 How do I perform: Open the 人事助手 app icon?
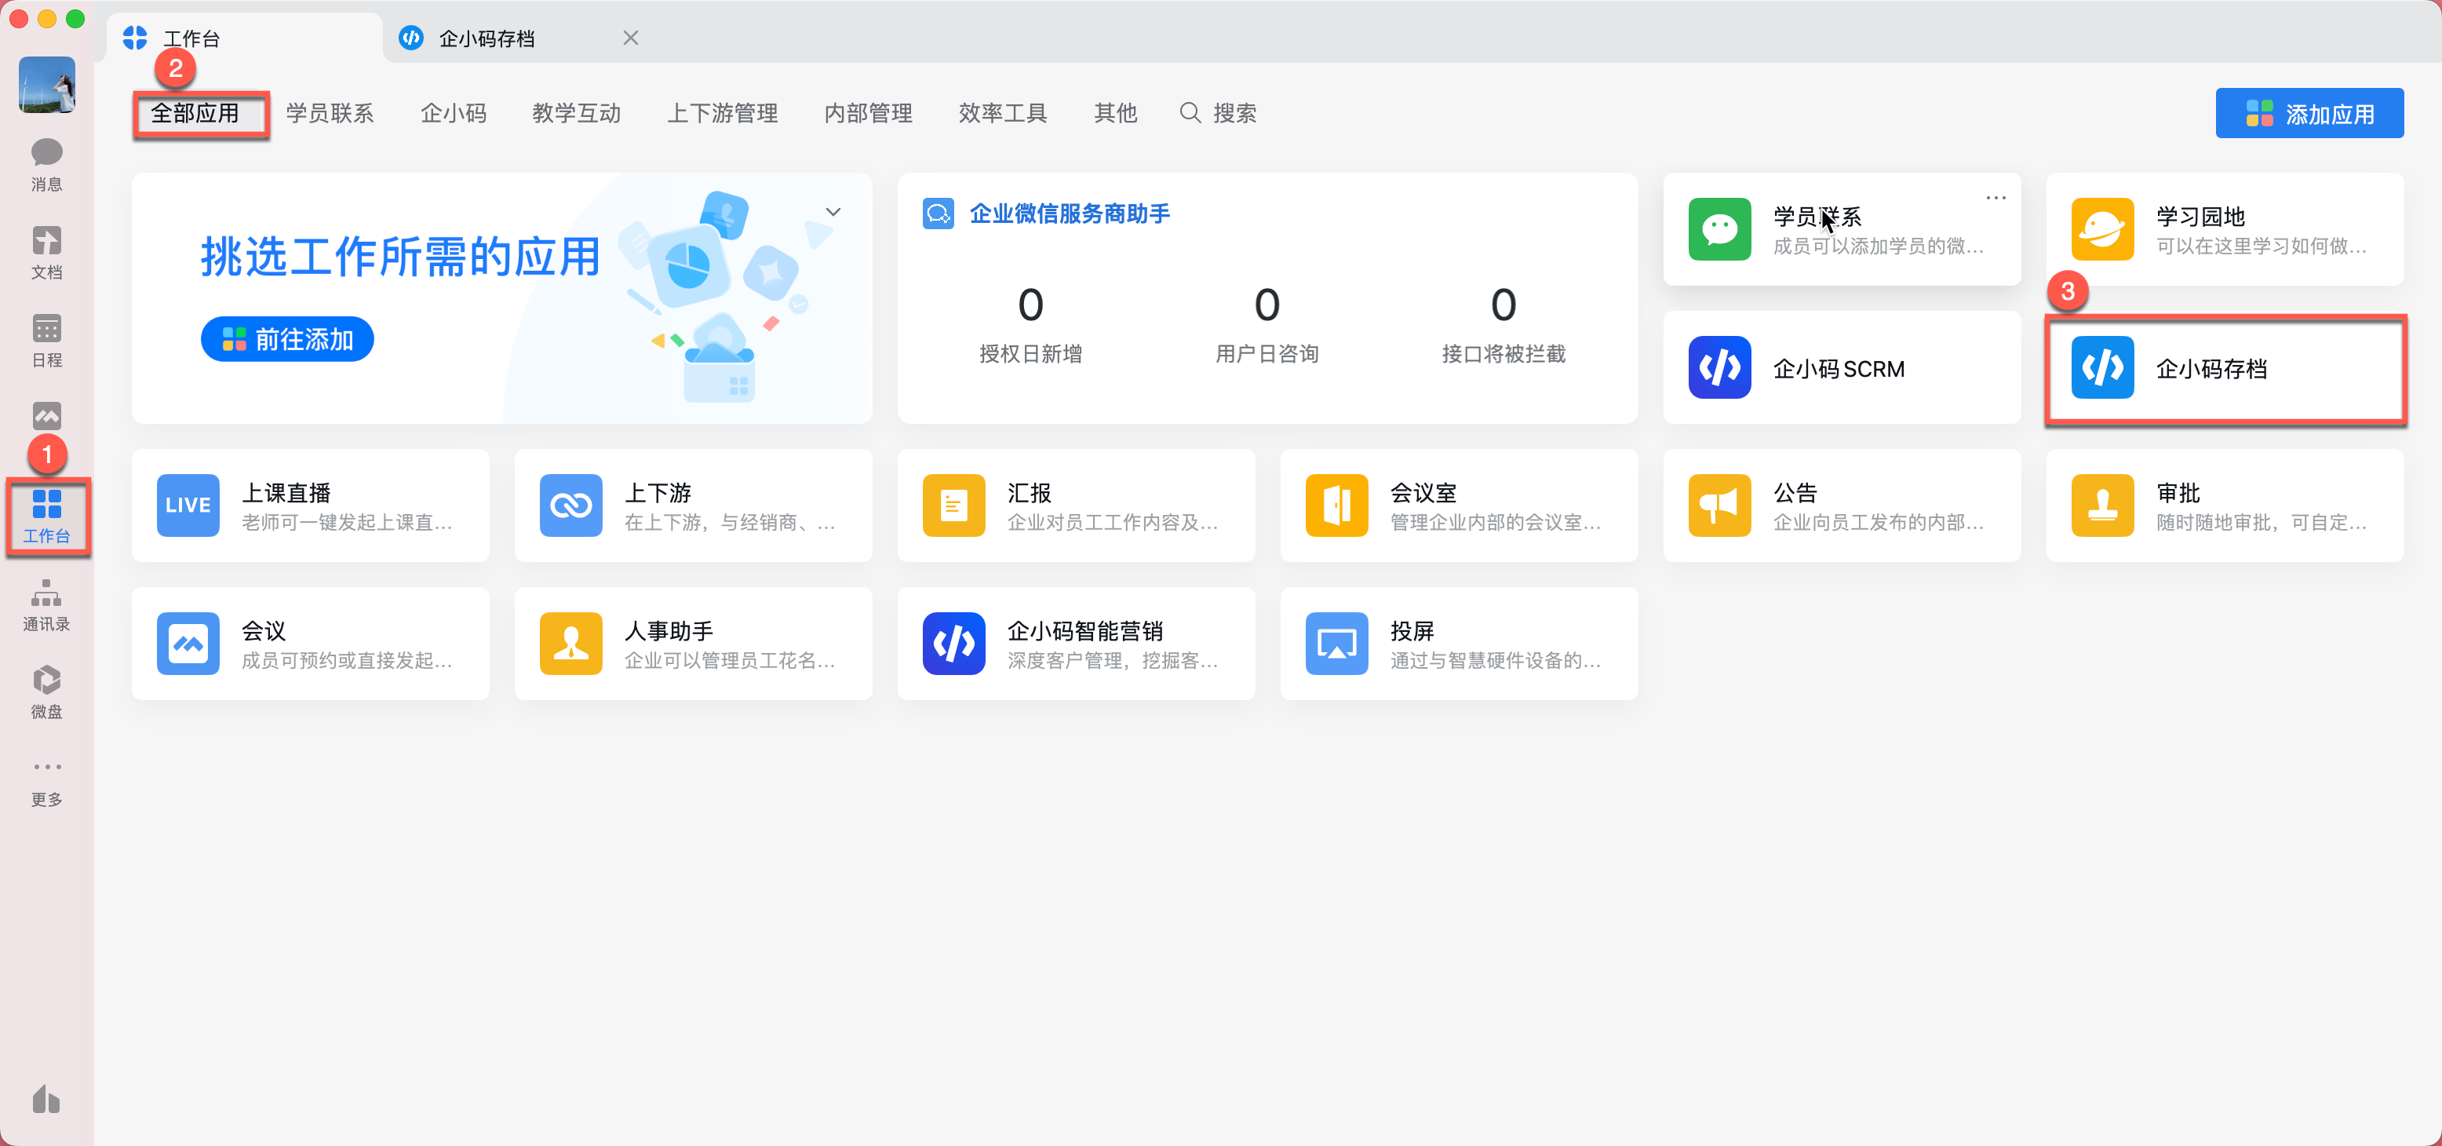coord(570,644)
